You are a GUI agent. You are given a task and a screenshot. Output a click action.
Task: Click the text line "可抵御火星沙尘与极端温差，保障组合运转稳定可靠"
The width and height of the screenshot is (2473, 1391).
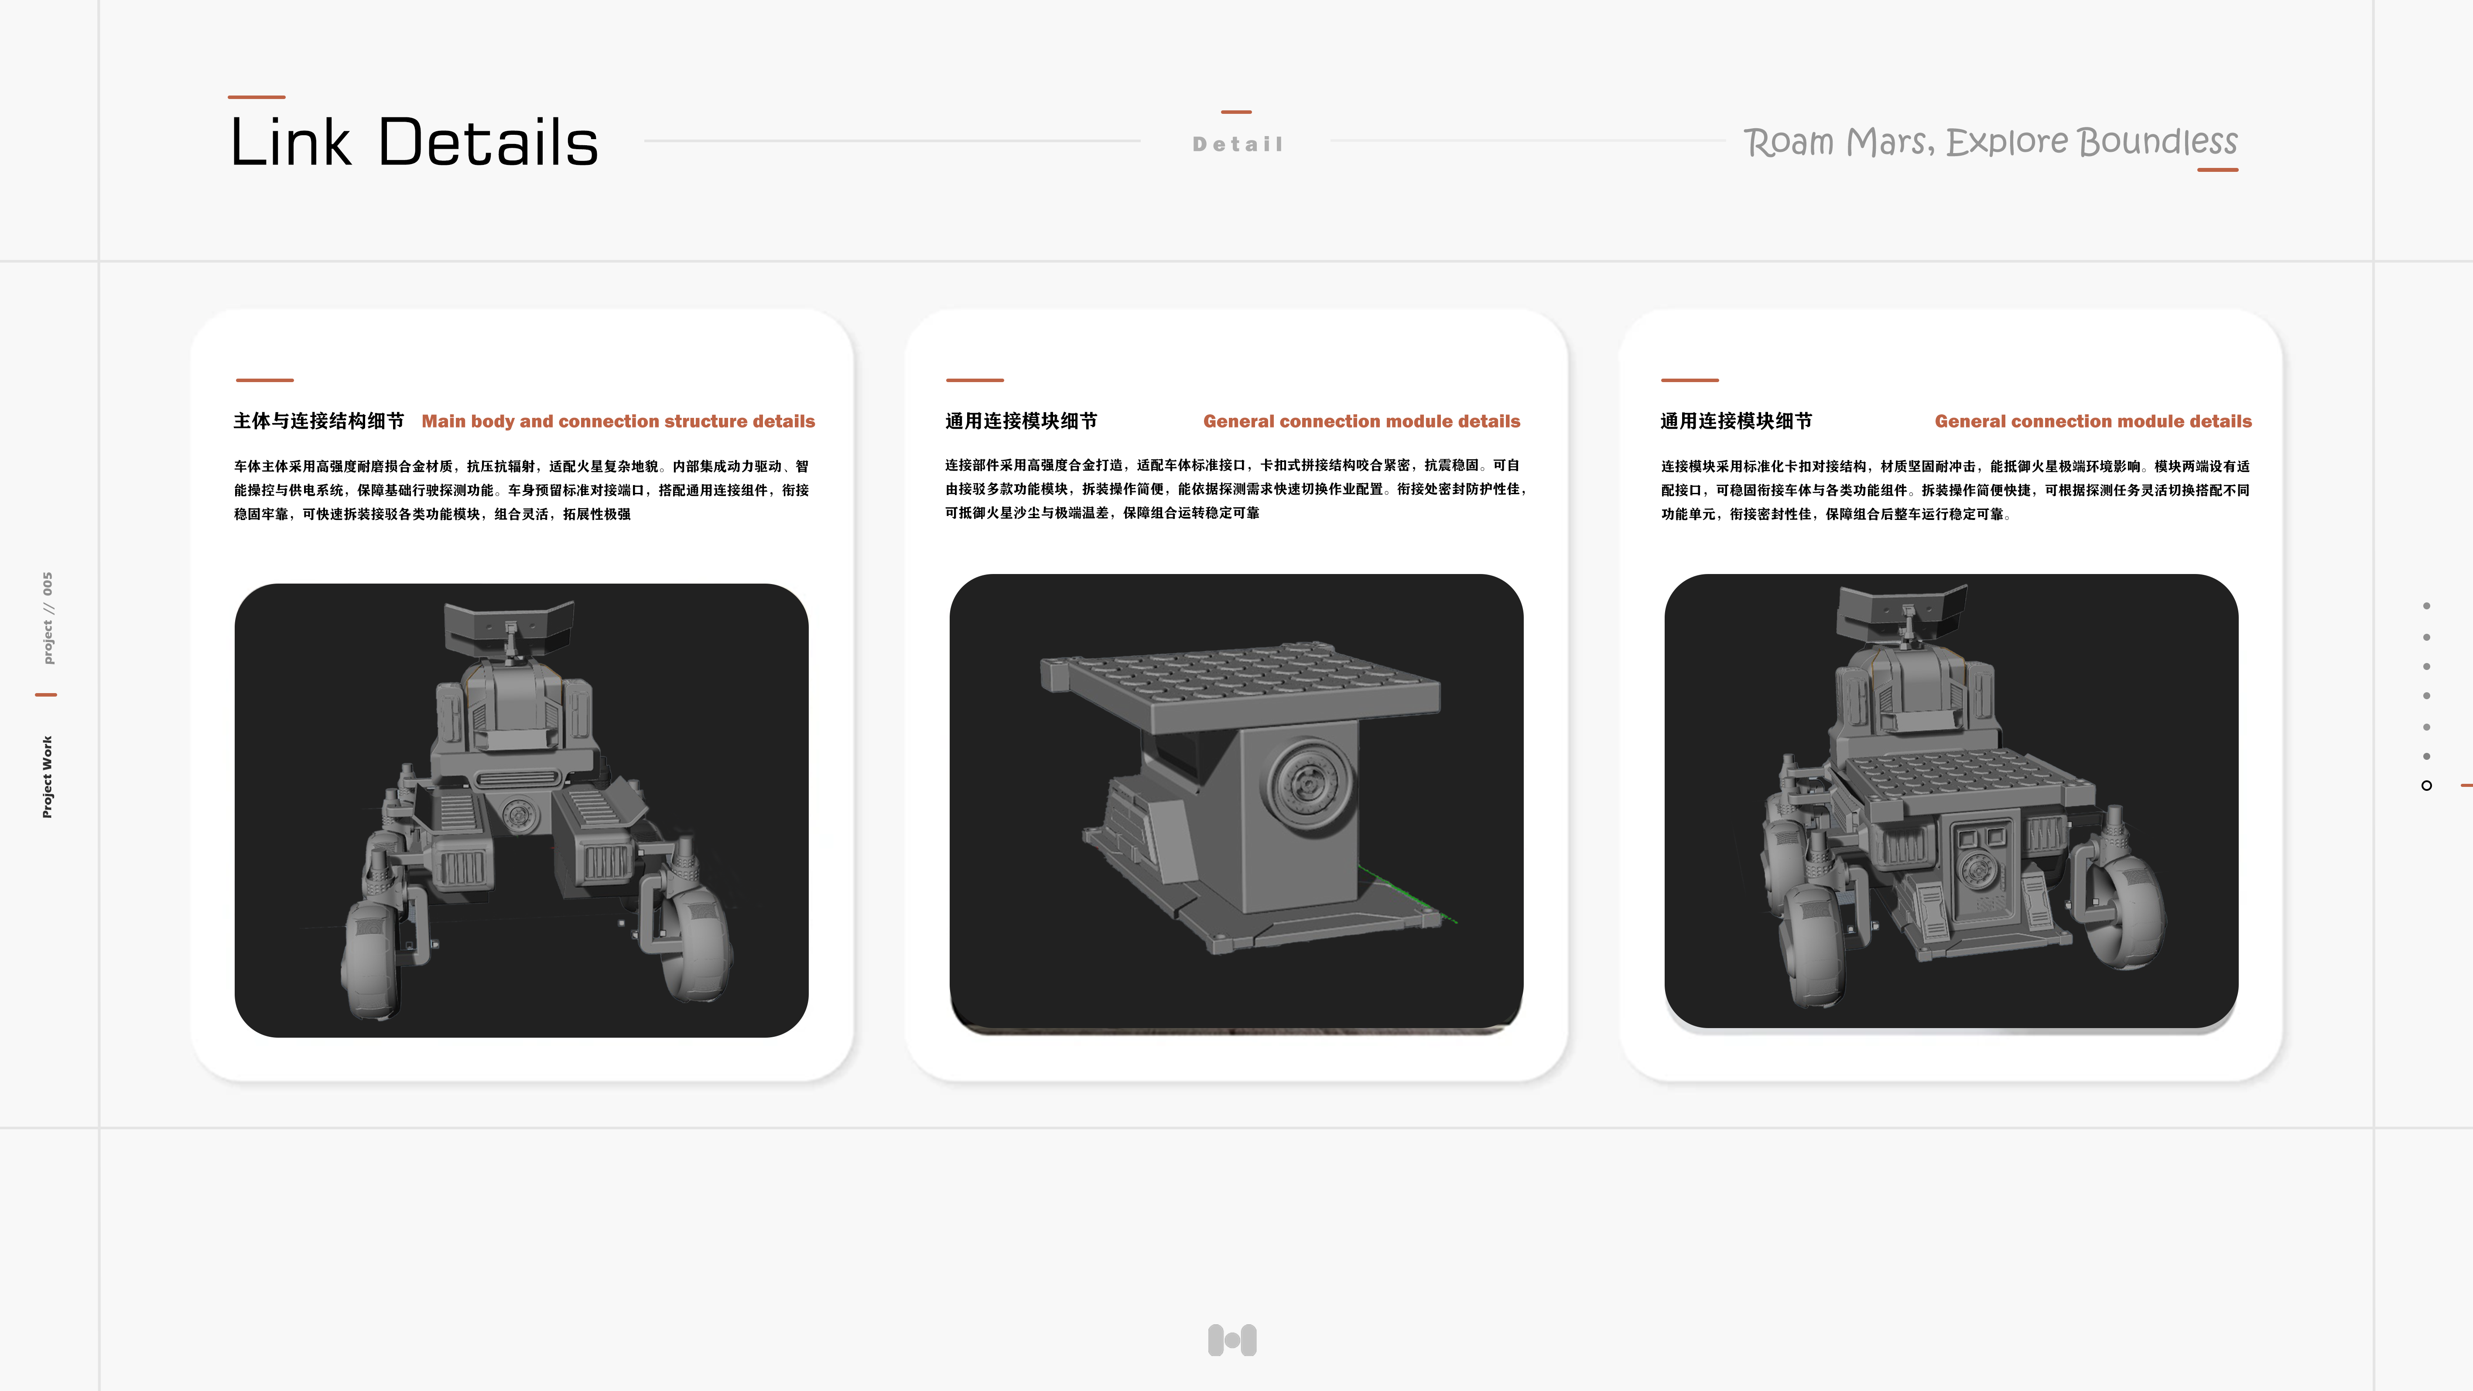pyautogui.click(x=1102, y=513)
